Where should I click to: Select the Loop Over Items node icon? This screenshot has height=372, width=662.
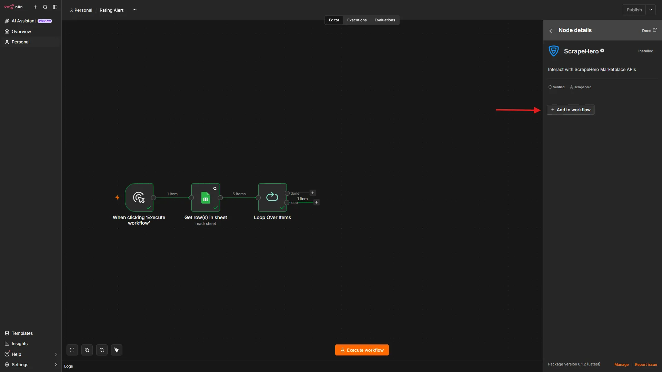point(272,197)
